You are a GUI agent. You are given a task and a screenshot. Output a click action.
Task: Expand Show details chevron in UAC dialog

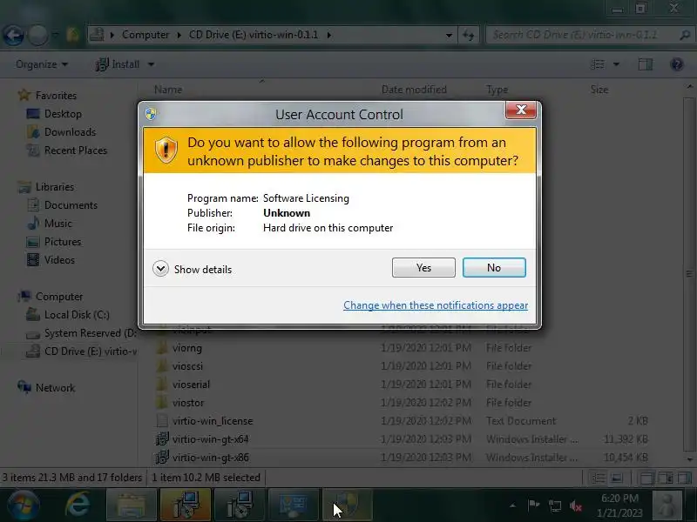point(160,269)
